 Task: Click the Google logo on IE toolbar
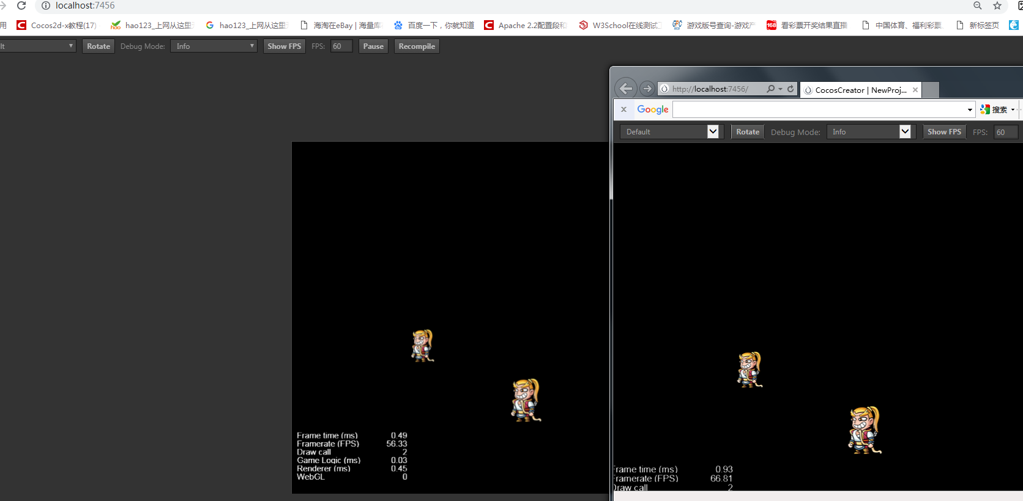pyautogui.click(x=653, y=109)
